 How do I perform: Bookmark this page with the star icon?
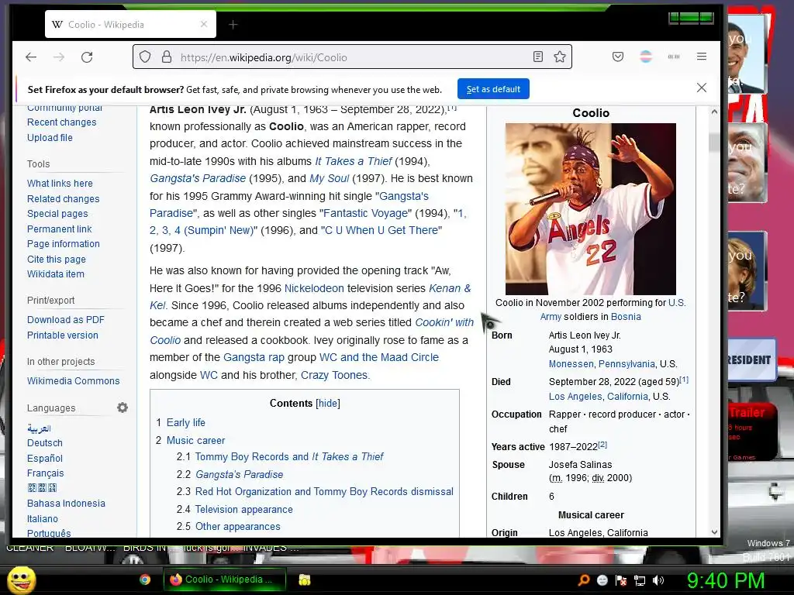(x=560, y=57)
